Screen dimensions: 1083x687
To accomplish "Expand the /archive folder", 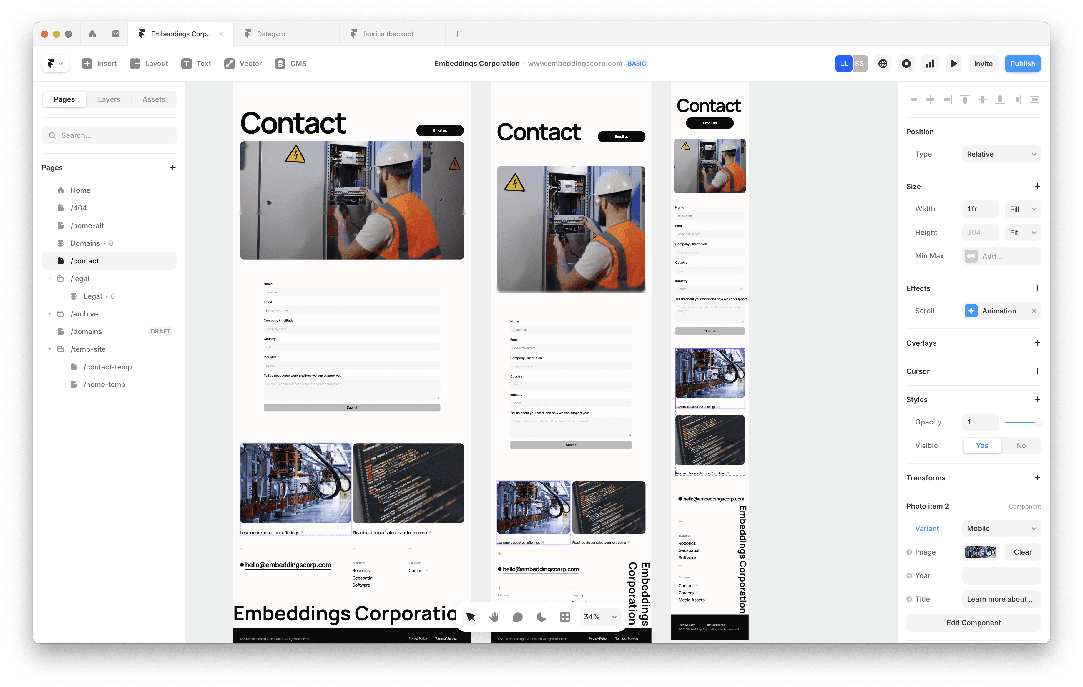I will click(x=49, y=314).
